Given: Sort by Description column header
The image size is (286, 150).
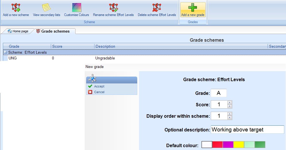Looking at the screenshot, I should [x=181, y=47].
